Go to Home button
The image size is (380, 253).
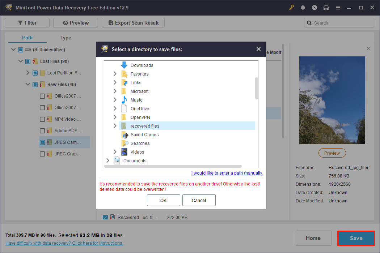[313, 238]
